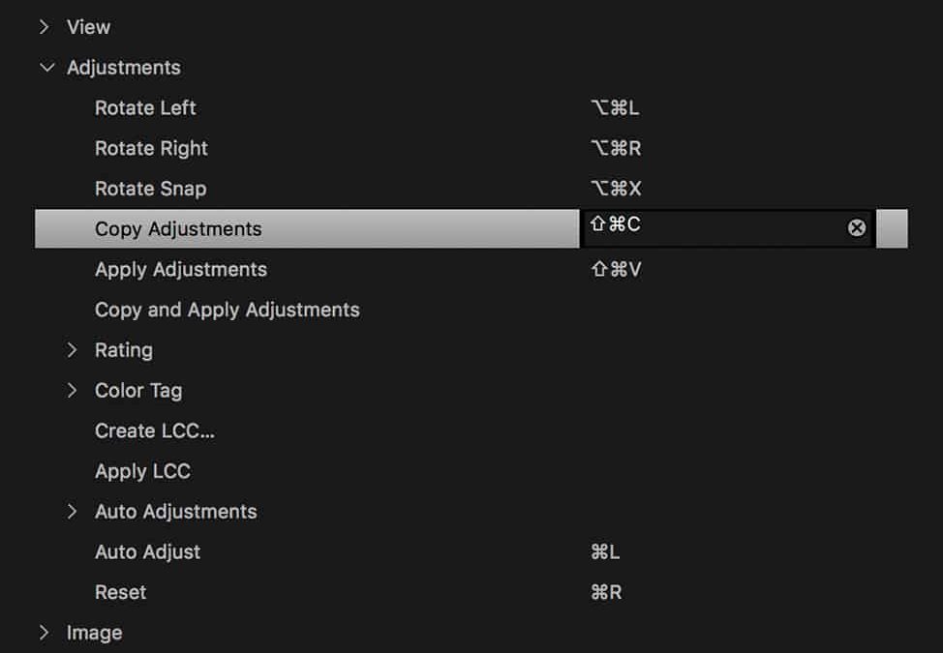The width and height of the screenshot is (943, 653).
Task: Select the Apply Adjustments command
Action: pyautogui.click(x=180, y=270)
